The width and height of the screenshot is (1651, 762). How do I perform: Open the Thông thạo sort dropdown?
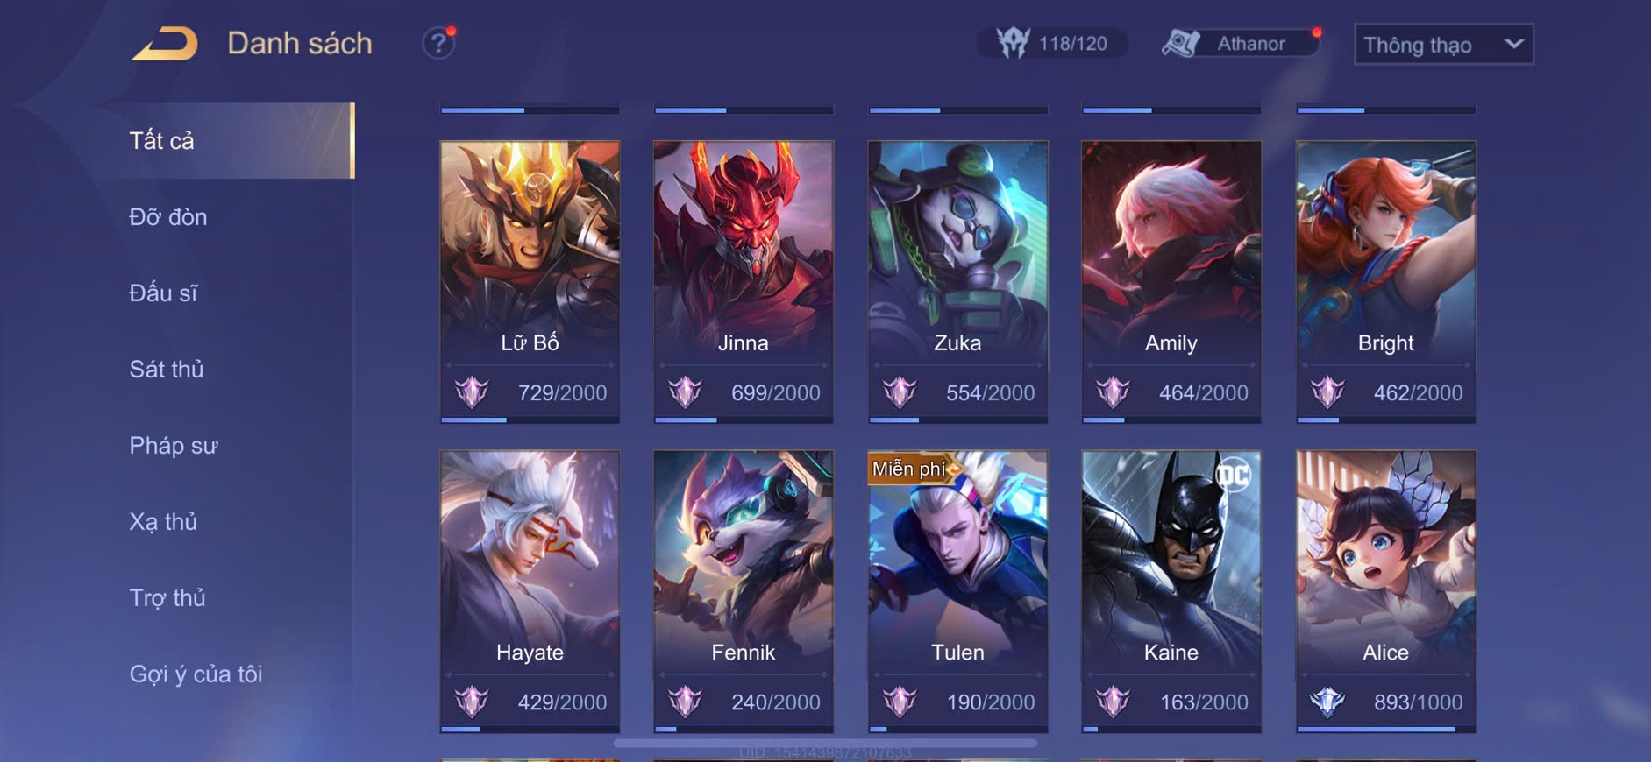1444,45
